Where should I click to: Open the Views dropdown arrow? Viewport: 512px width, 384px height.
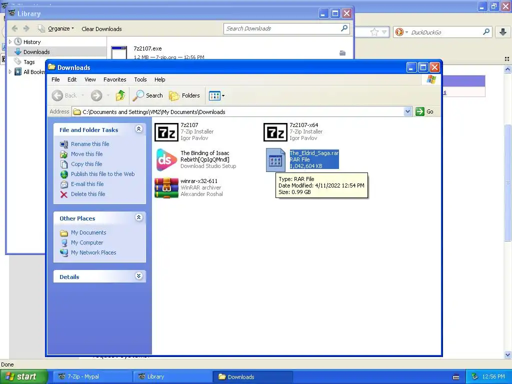click(223, 95)
